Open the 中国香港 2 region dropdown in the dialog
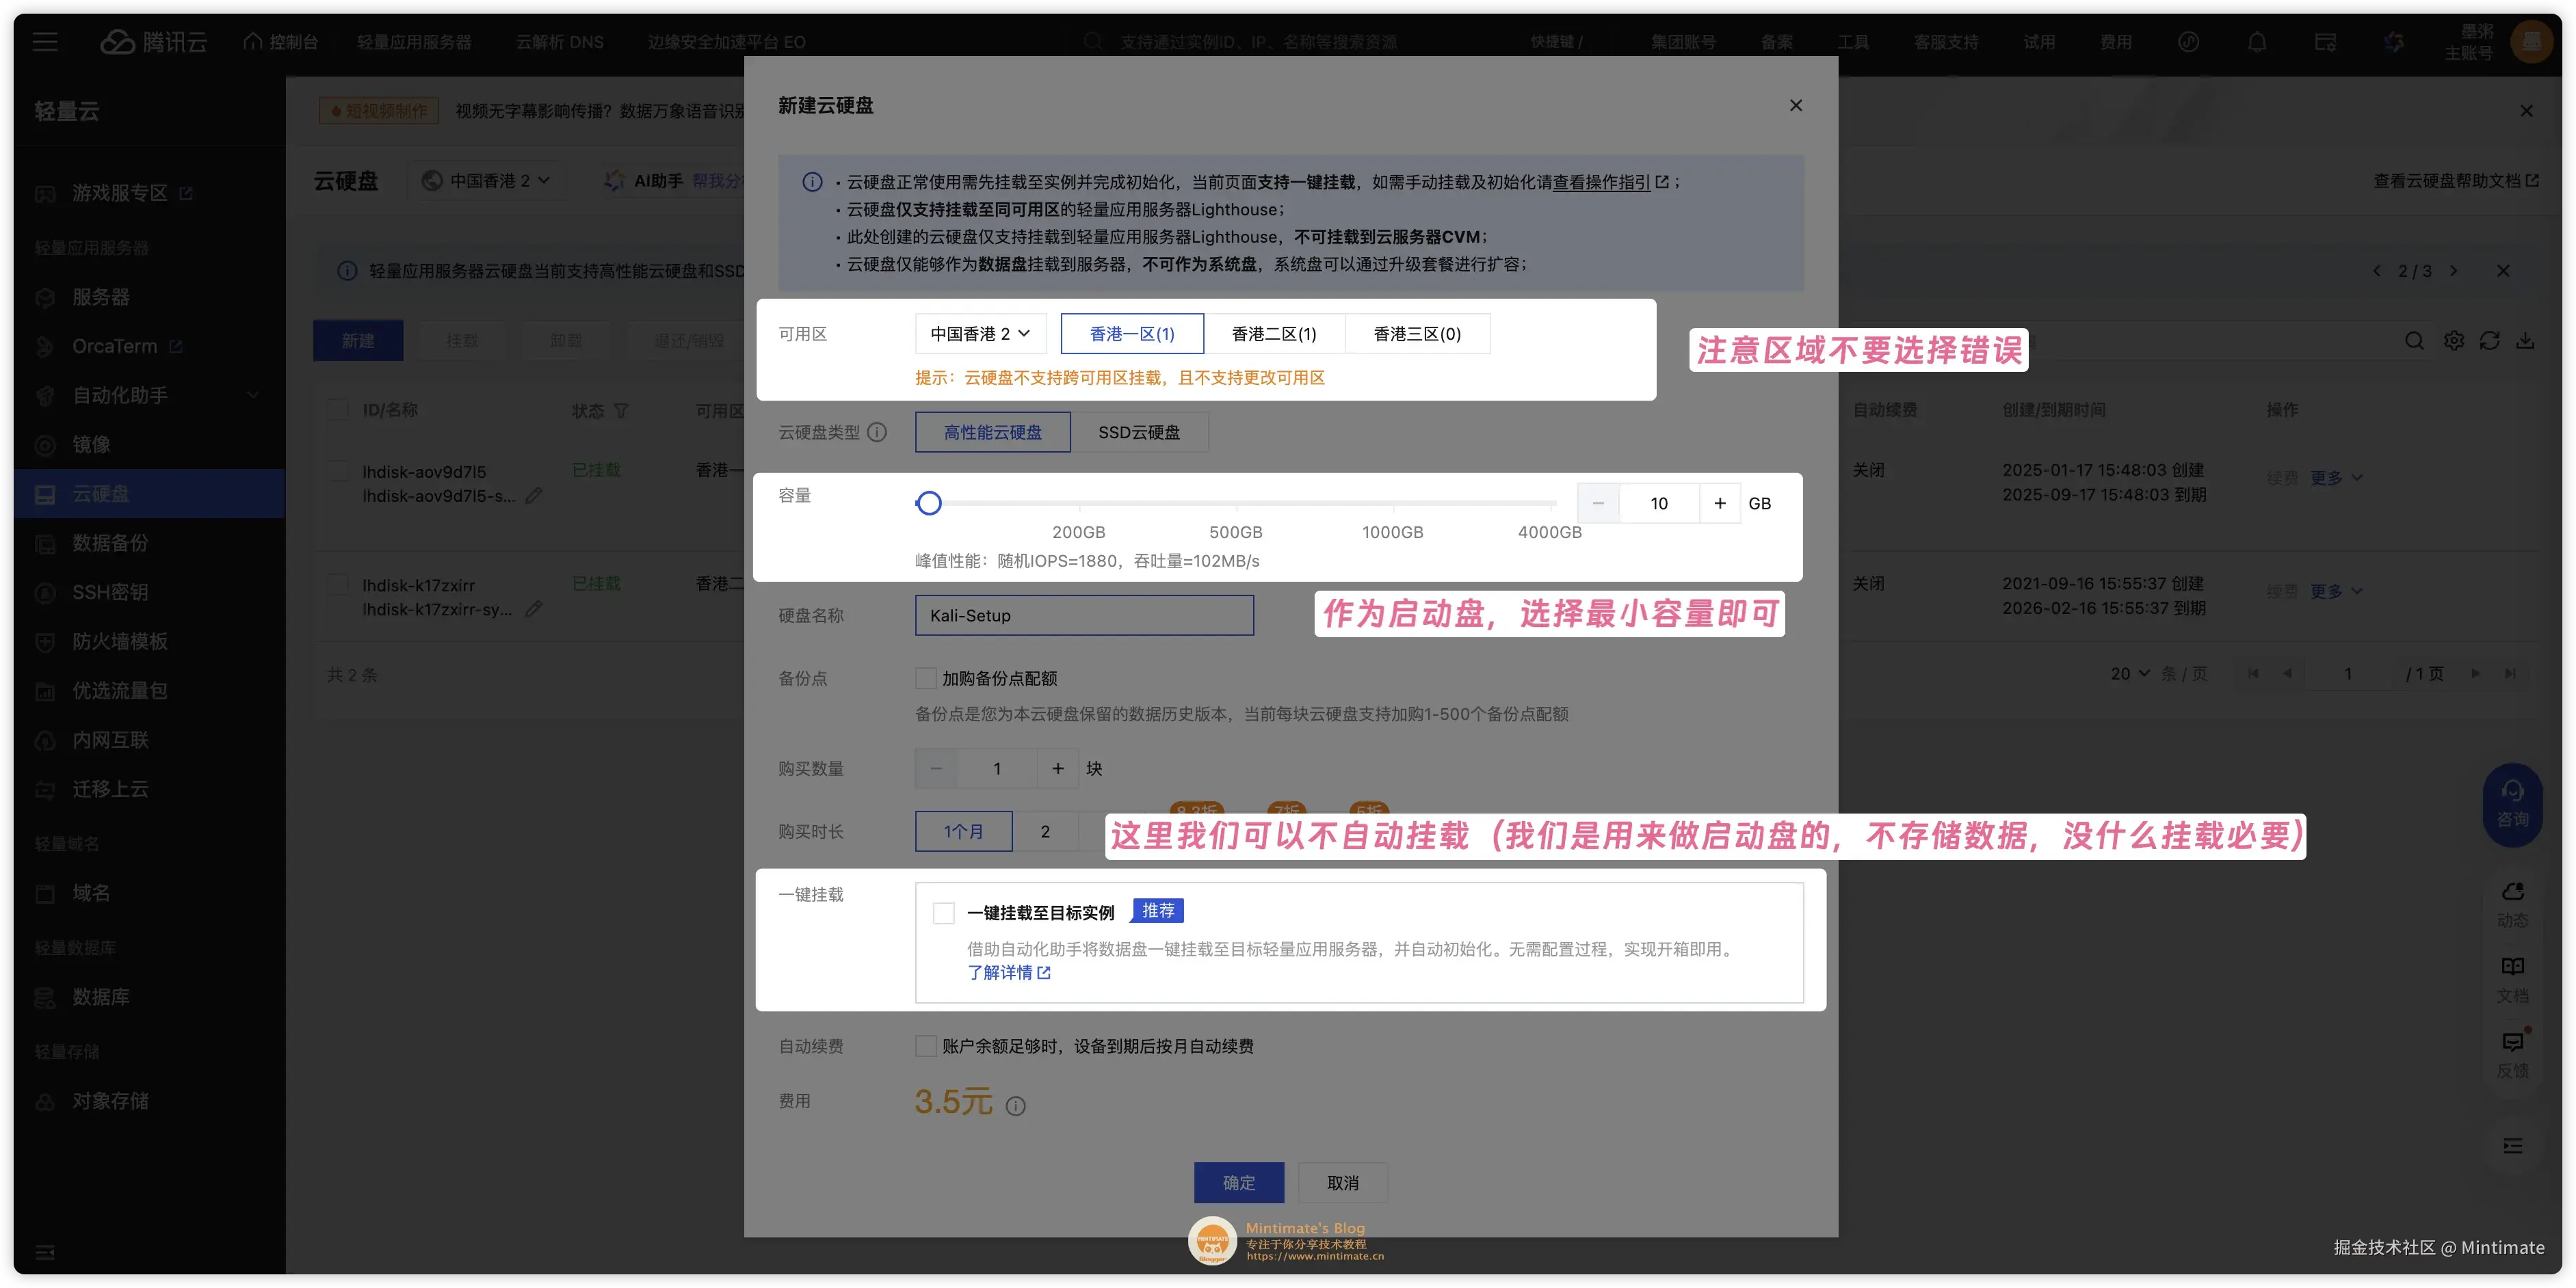The height and width of the screenshot is (1288, 2576). pos(979,333)
